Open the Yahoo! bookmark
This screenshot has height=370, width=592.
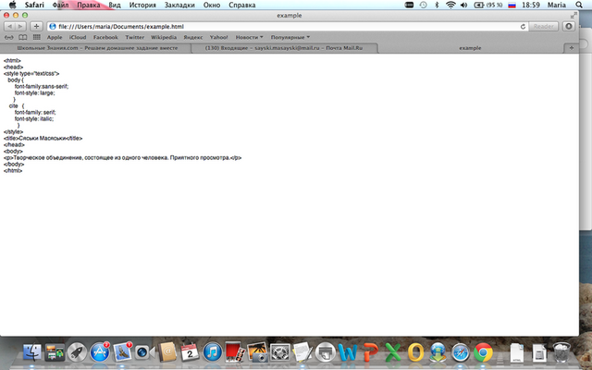click(x=218, y=37)
